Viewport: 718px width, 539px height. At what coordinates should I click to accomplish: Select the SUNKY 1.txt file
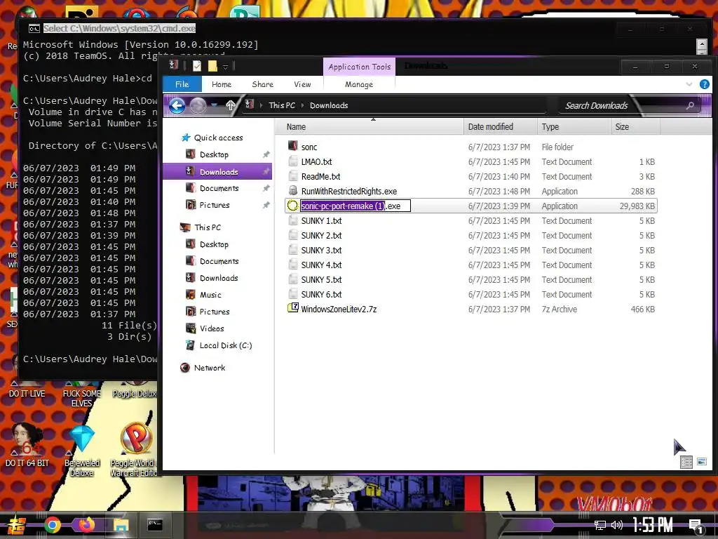click(x=321, y=220)
